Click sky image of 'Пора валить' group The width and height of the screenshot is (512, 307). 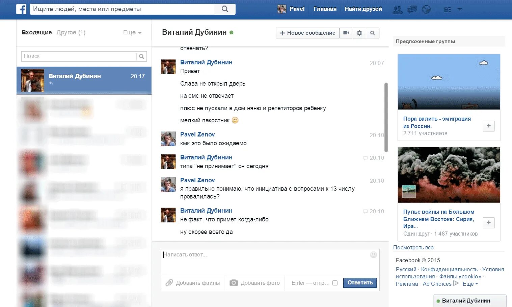pyautogui.click(x=449, y=82)
